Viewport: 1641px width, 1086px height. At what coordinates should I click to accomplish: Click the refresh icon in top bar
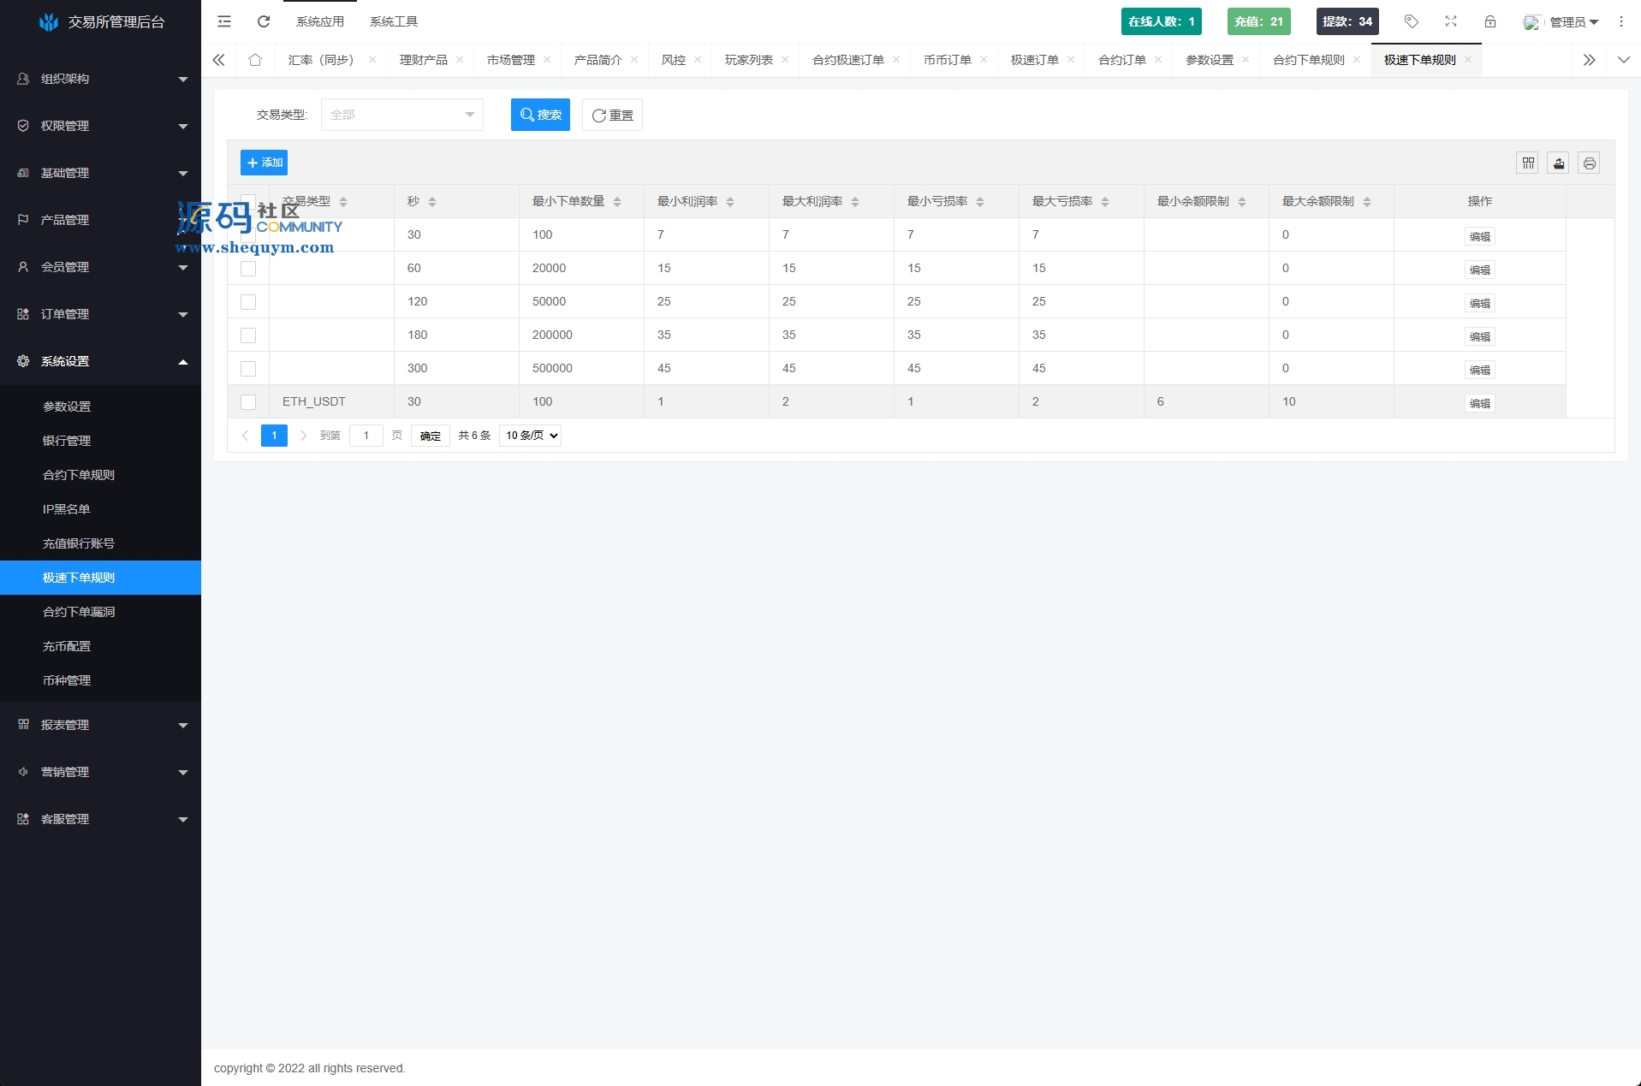[264, 21]
